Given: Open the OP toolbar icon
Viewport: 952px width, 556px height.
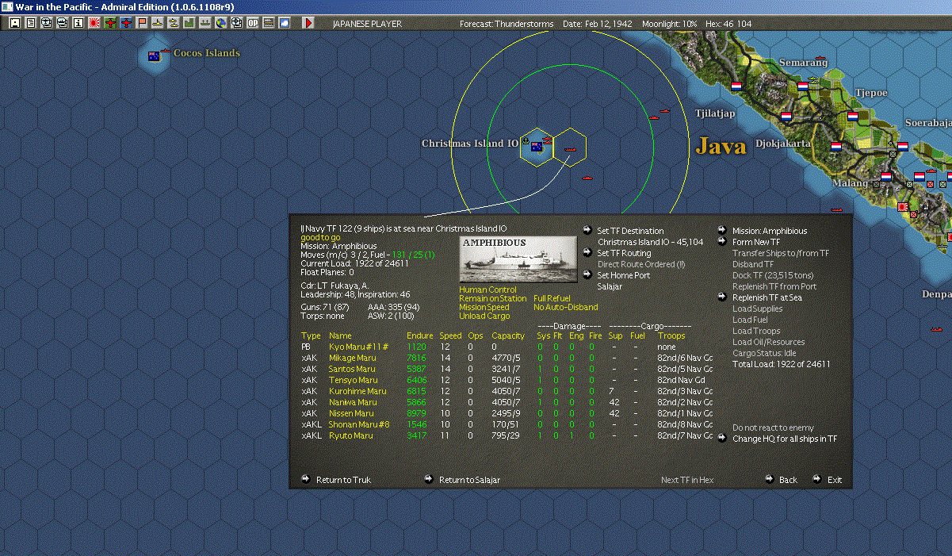Looking at the screenshot, I should point(252,23).
